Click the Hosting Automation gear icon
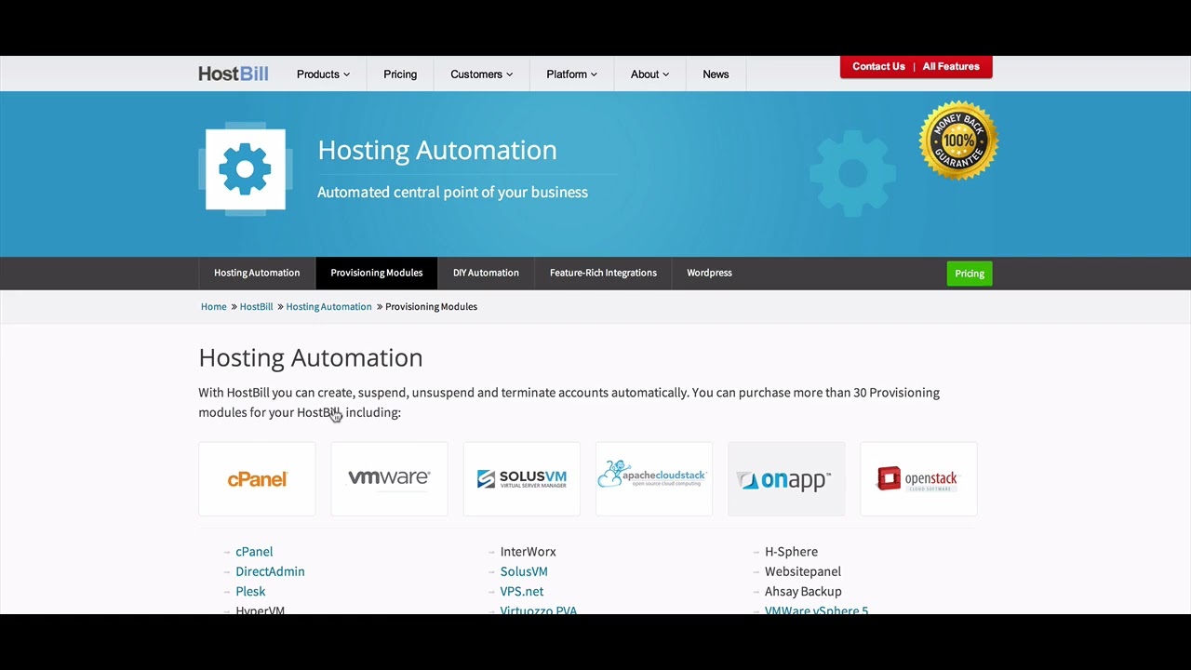This screenshot has height=670, width=1191. point(246,169)
